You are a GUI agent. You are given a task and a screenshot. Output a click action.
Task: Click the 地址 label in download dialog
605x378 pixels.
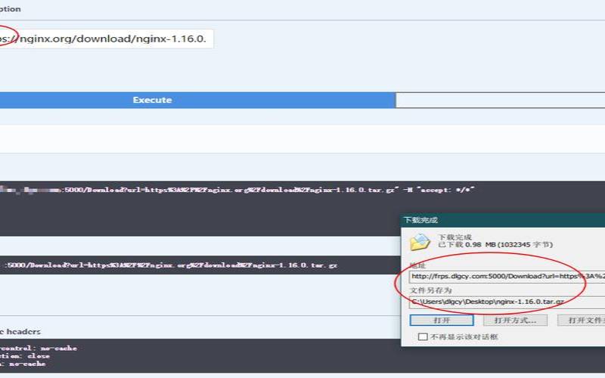tap(417, 266)
